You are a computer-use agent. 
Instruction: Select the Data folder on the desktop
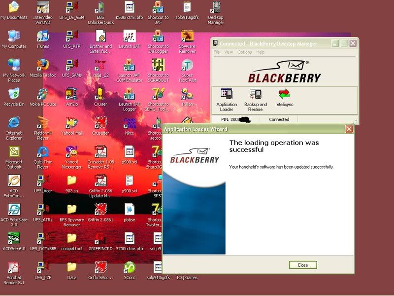pos(71,271)
